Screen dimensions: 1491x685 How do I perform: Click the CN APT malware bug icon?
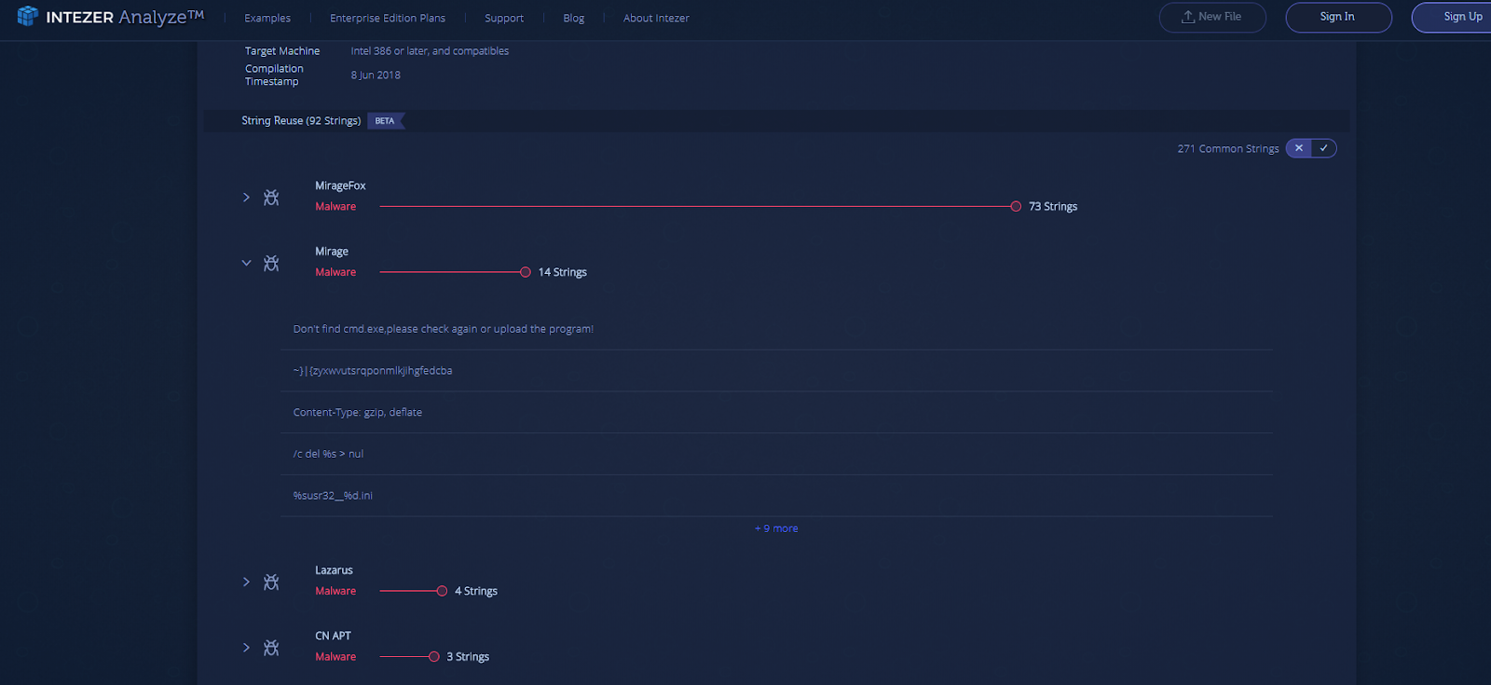point(271,648)
